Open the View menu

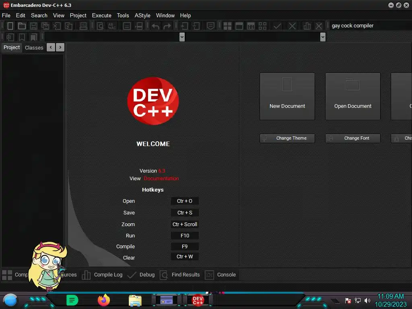coord(59,16)
